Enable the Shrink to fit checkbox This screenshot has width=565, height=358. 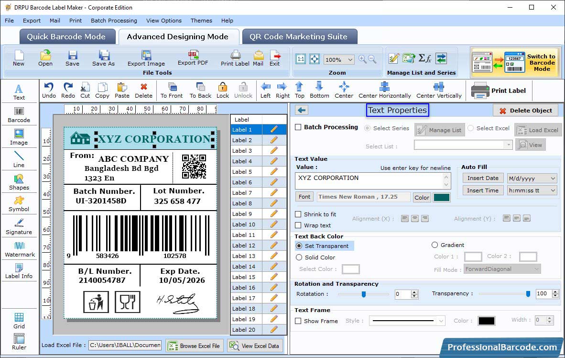pos(298,214)
